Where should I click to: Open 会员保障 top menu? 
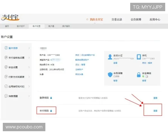pos(136,20)
